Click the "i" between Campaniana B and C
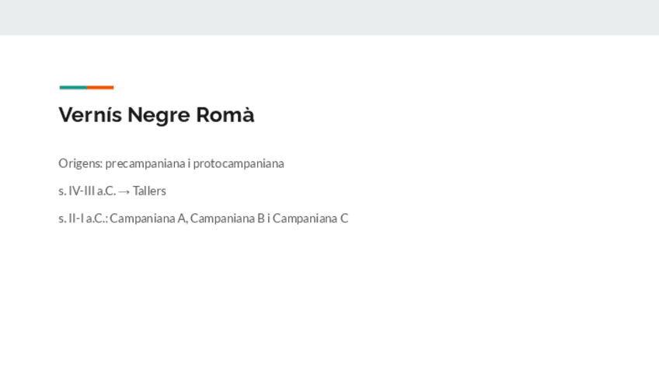The image size is (659, 371). [269, 219]
